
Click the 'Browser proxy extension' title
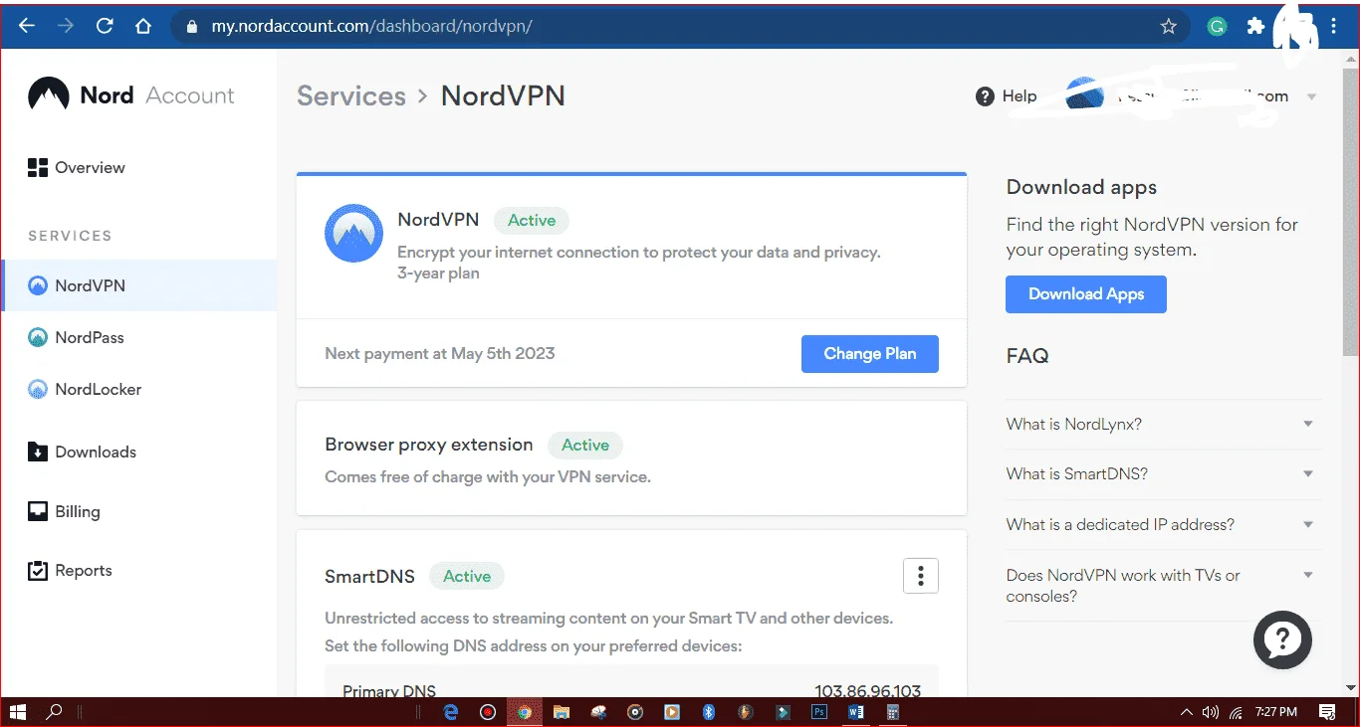click(429, 445)
